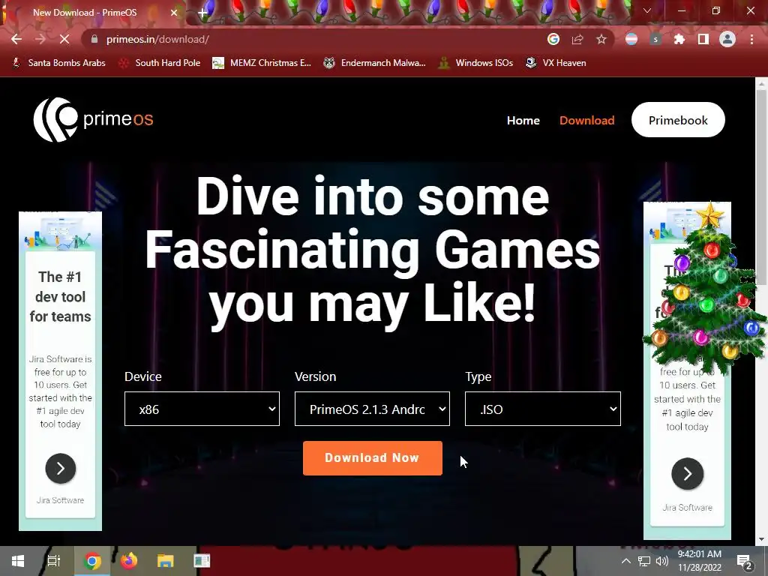Click the browser back arrow

[x=16, y=39]
